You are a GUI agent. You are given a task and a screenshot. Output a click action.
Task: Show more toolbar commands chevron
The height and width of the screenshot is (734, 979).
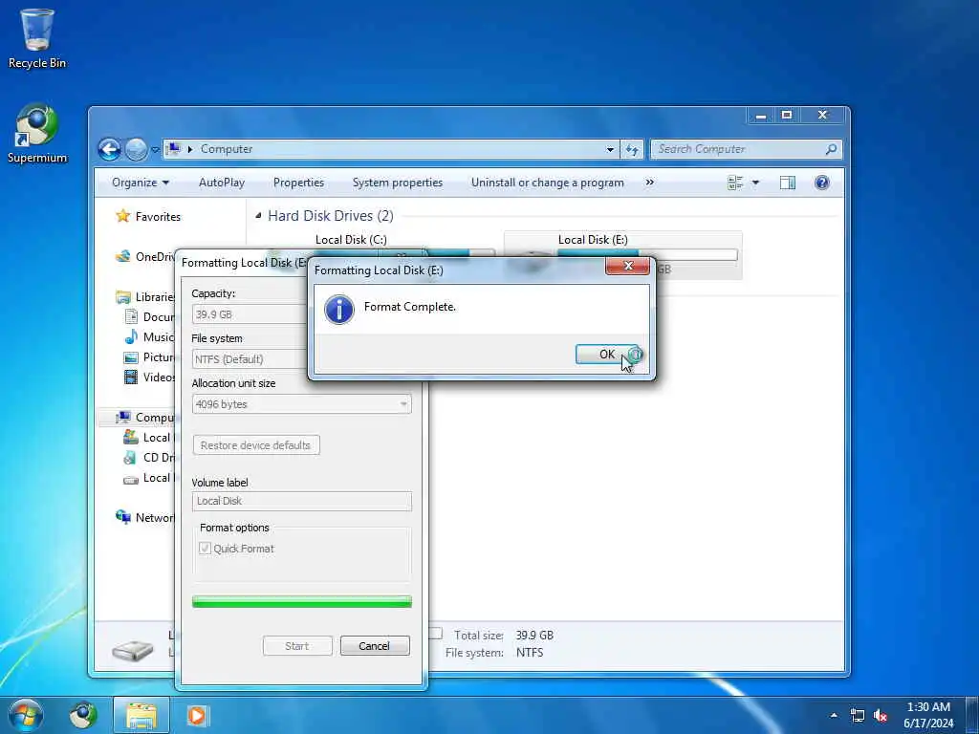click(x=649, y=183)
